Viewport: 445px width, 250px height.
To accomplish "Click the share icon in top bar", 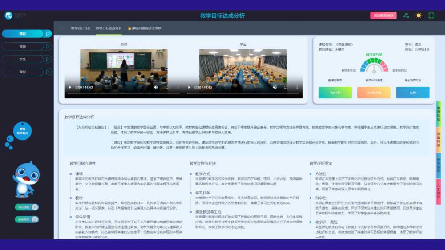I will click(x=406, y=16).
